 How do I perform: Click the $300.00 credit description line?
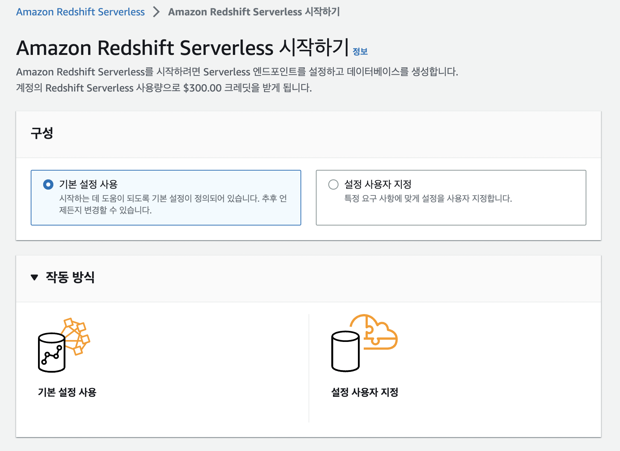click(x=164, y=88)
